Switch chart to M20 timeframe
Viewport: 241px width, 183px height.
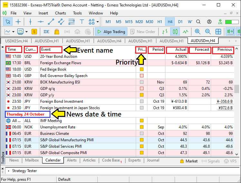coord(139,22)
